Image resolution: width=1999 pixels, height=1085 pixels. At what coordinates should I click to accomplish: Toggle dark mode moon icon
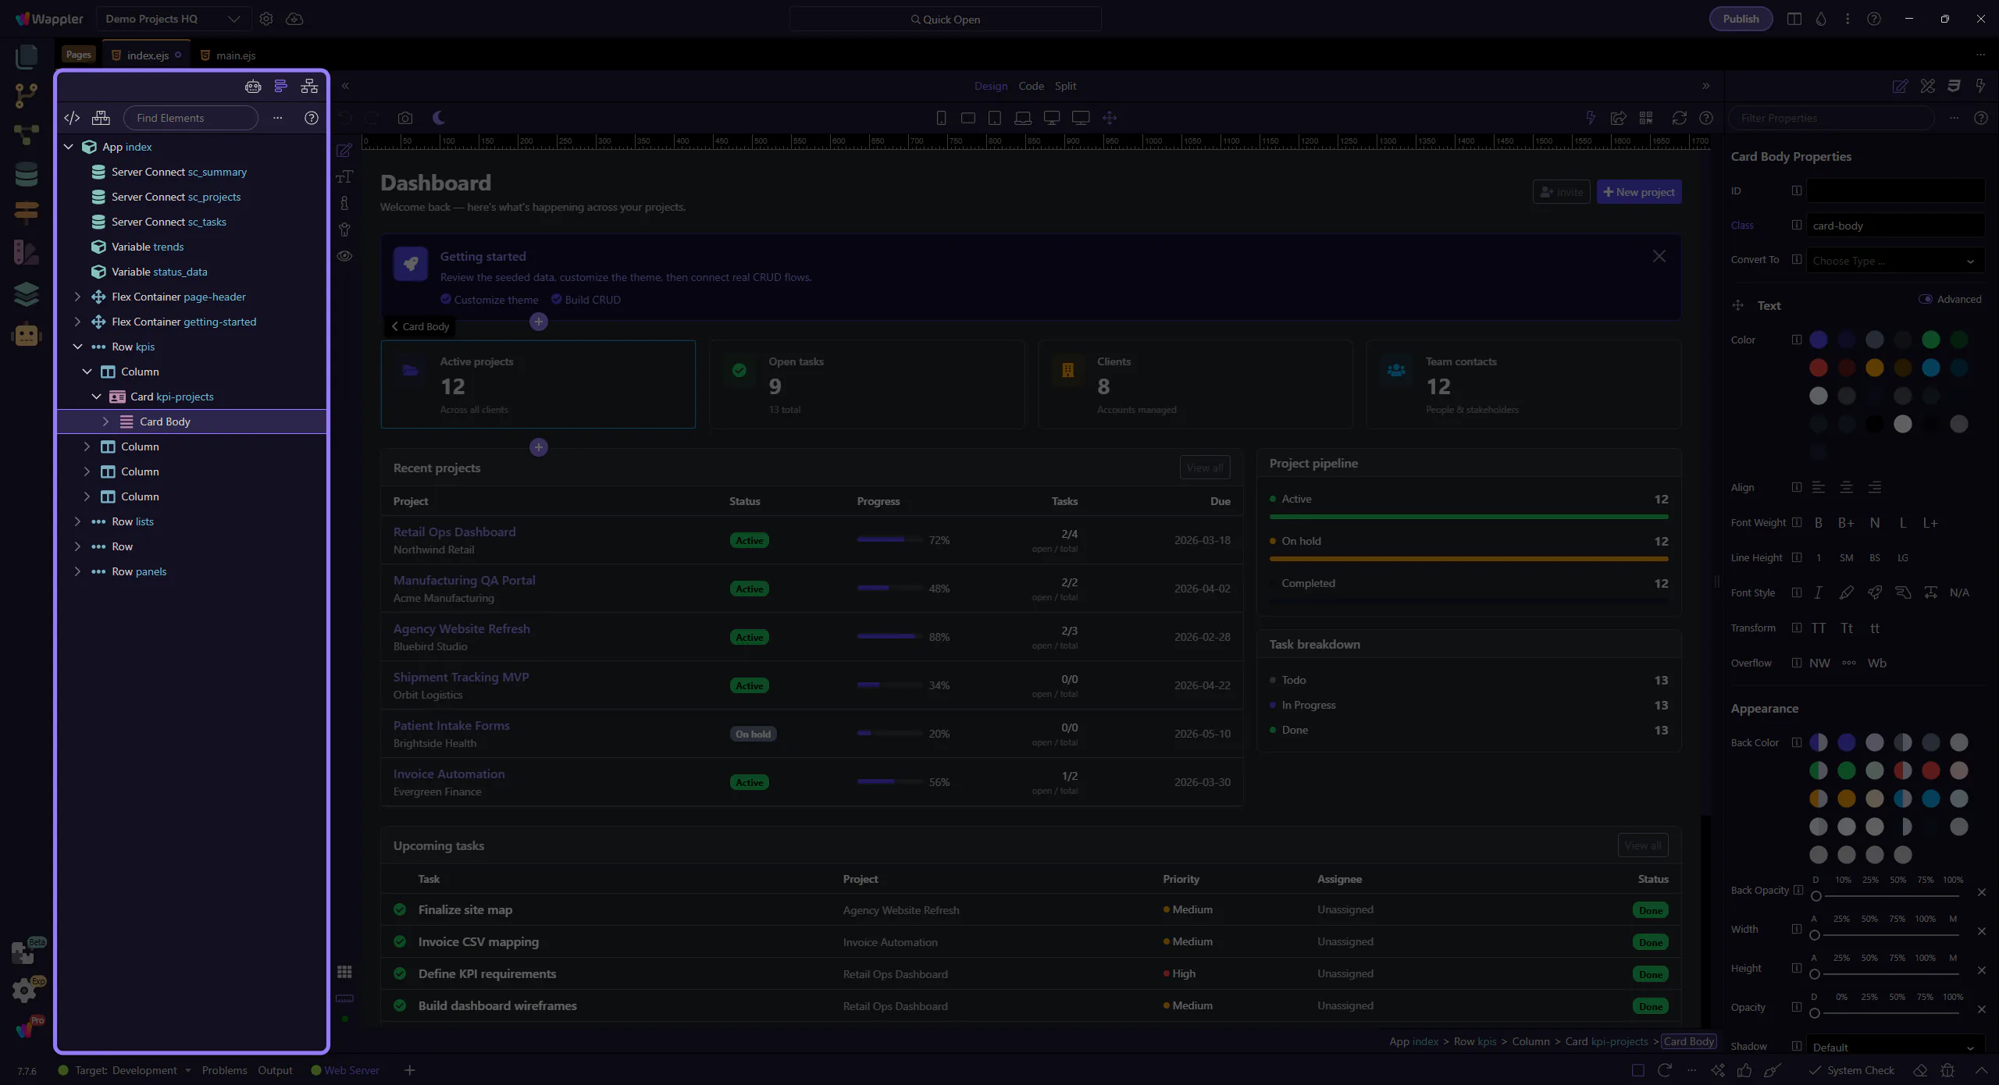439,118
